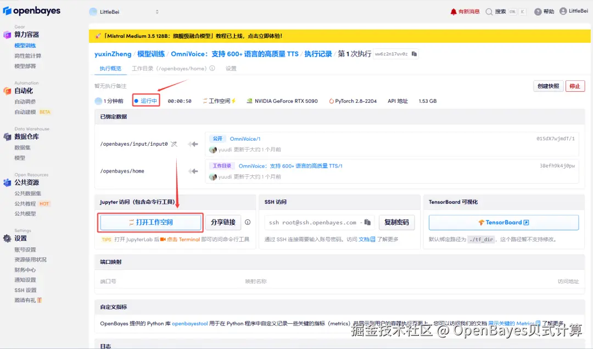Image resolution: width=593 pixels, height=349 pixels.
Task: Click the 创建快照 button
Action: tap(548, 86)
